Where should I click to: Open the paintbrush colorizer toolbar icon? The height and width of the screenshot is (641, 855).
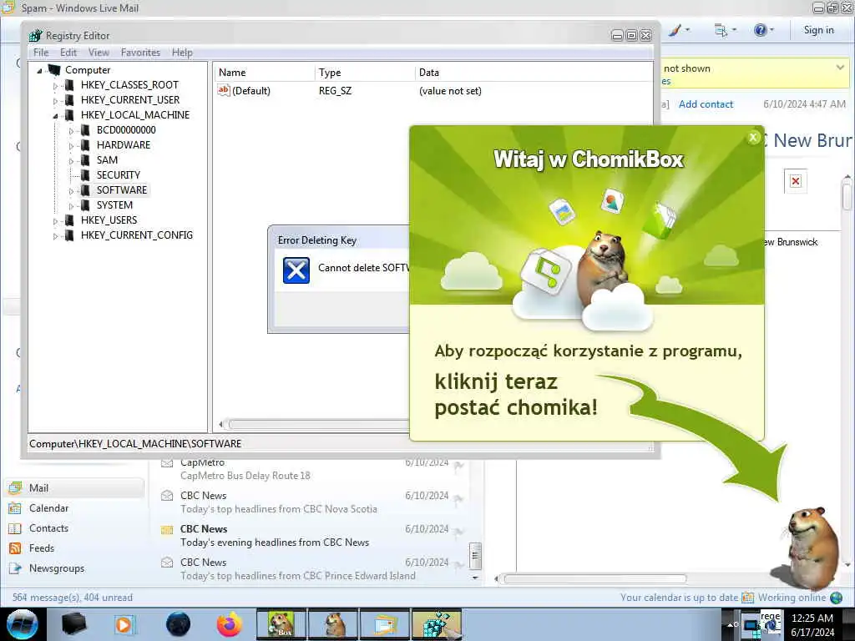pos(679,30)
